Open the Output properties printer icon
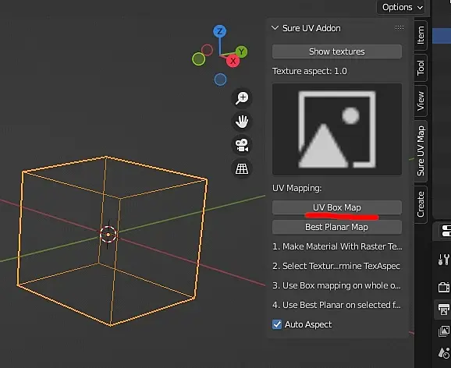Image resolution: width=451 pixels, height=368 pixels. 443,310
